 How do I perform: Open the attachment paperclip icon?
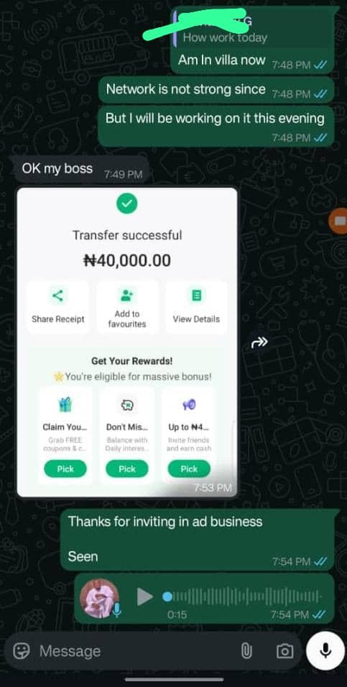tap(246, 651)
